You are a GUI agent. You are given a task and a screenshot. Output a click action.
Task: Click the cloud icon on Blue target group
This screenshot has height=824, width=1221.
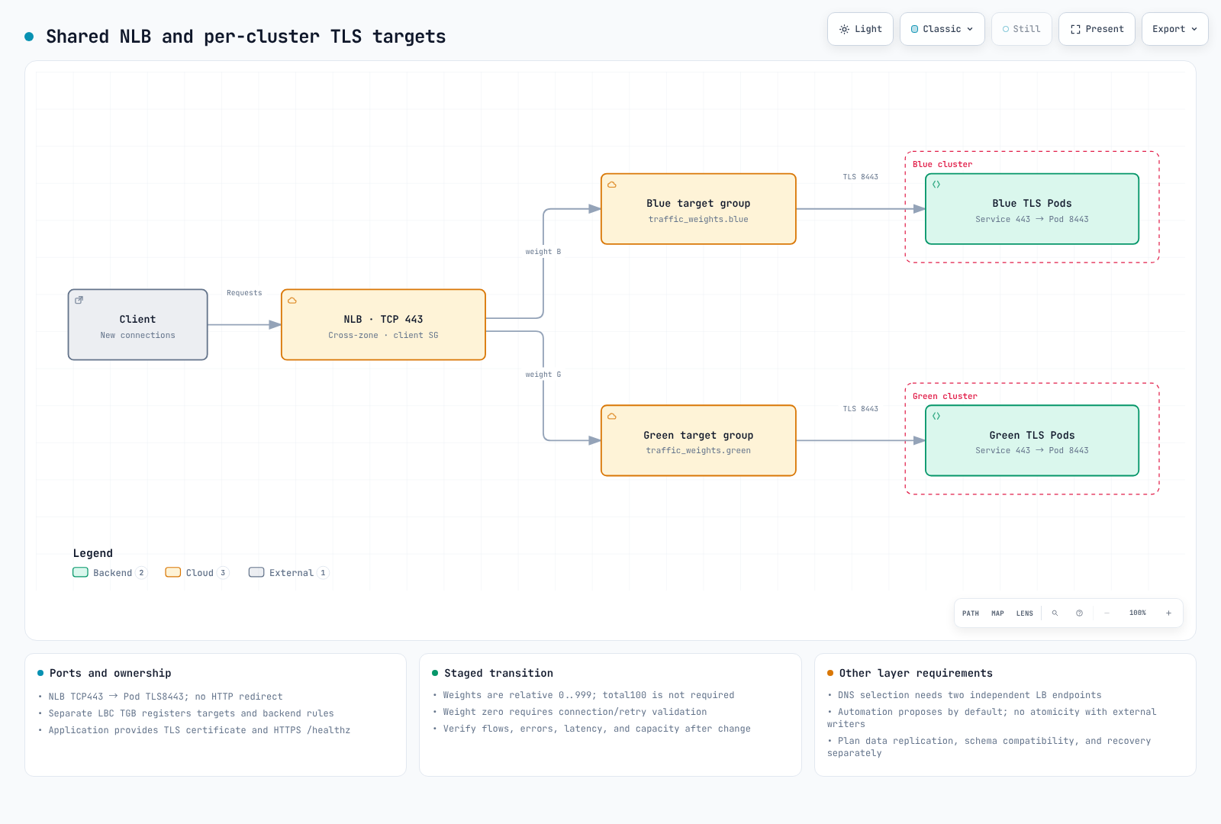click(612, 185)
